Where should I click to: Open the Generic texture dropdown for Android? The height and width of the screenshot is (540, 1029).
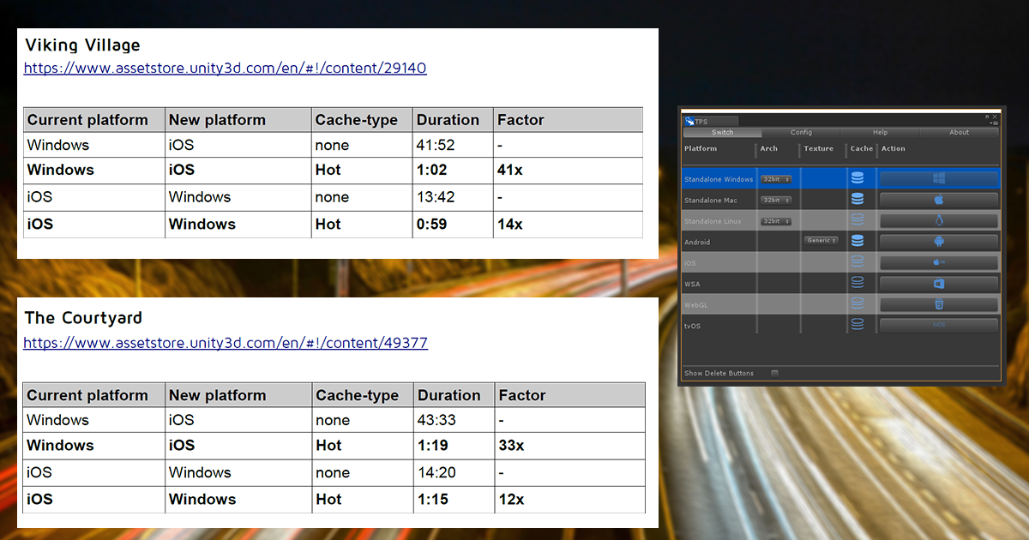(821, 241)
